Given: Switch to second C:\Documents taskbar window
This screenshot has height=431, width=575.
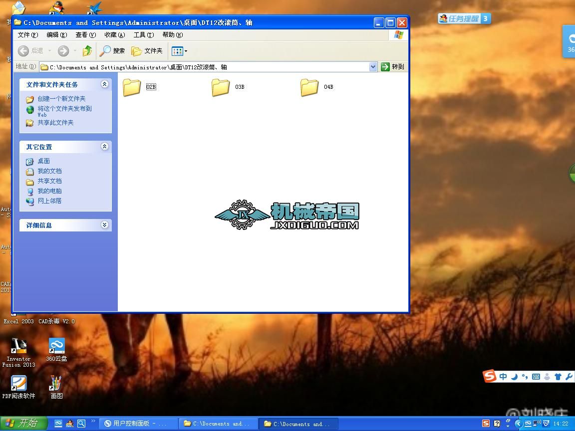Looking at the screenshot, I should (298, 424).
